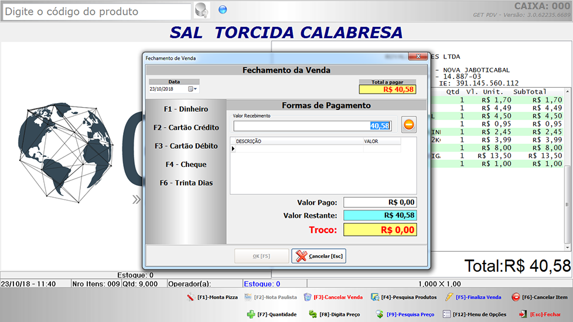Click the Cancelar Venda trash icon

[x=308, y=297]
